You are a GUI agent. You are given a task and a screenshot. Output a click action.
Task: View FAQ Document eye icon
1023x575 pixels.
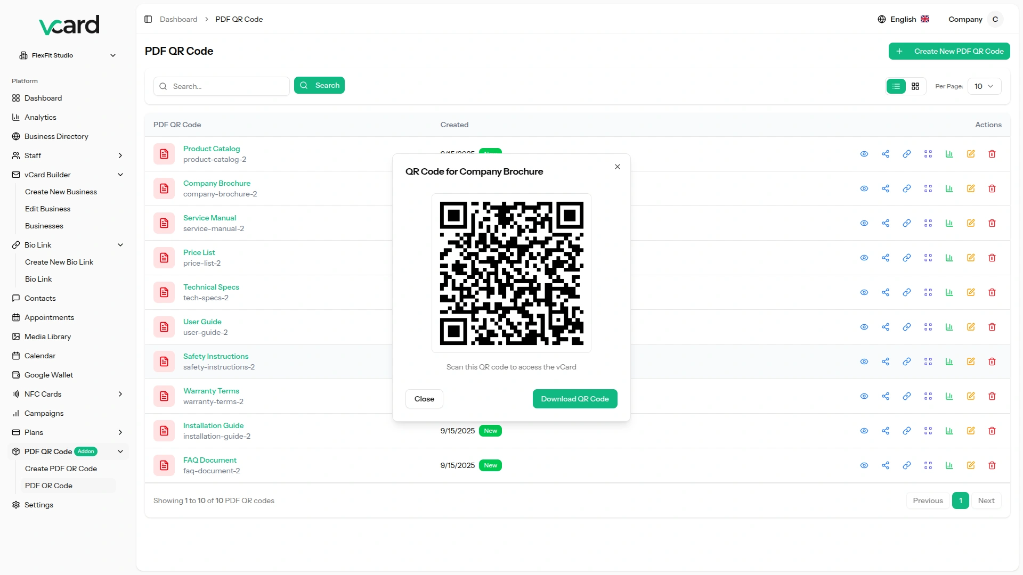click(x=864, y=465)
